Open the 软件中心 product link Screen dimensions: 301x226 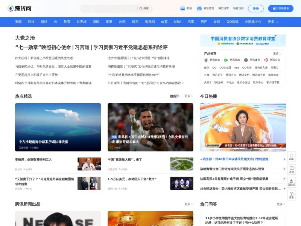pyautogui.click(x=258, y=82)
